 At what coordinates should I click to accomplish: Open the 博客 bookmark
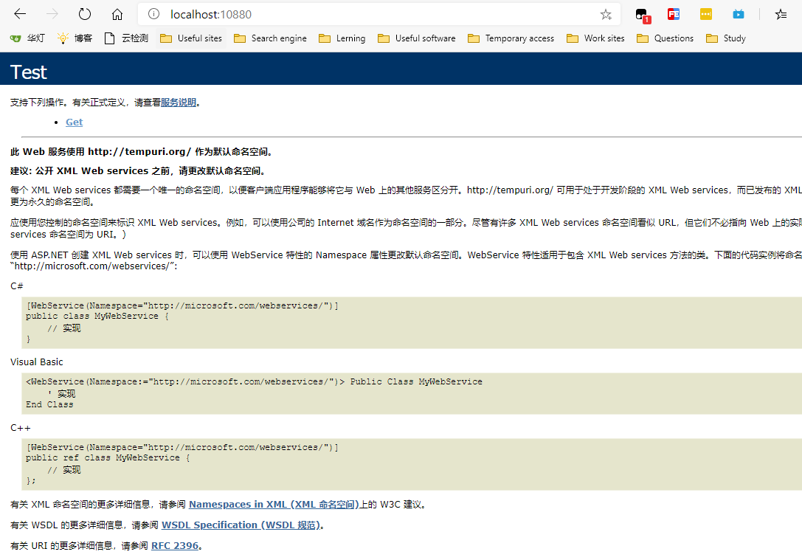coord(75,38)
